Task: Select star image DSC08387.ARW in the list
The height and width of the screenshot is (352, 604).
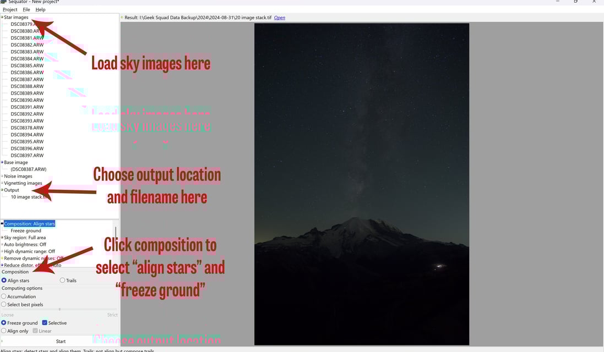Action: pyautogui.click(x=27, y=80)
